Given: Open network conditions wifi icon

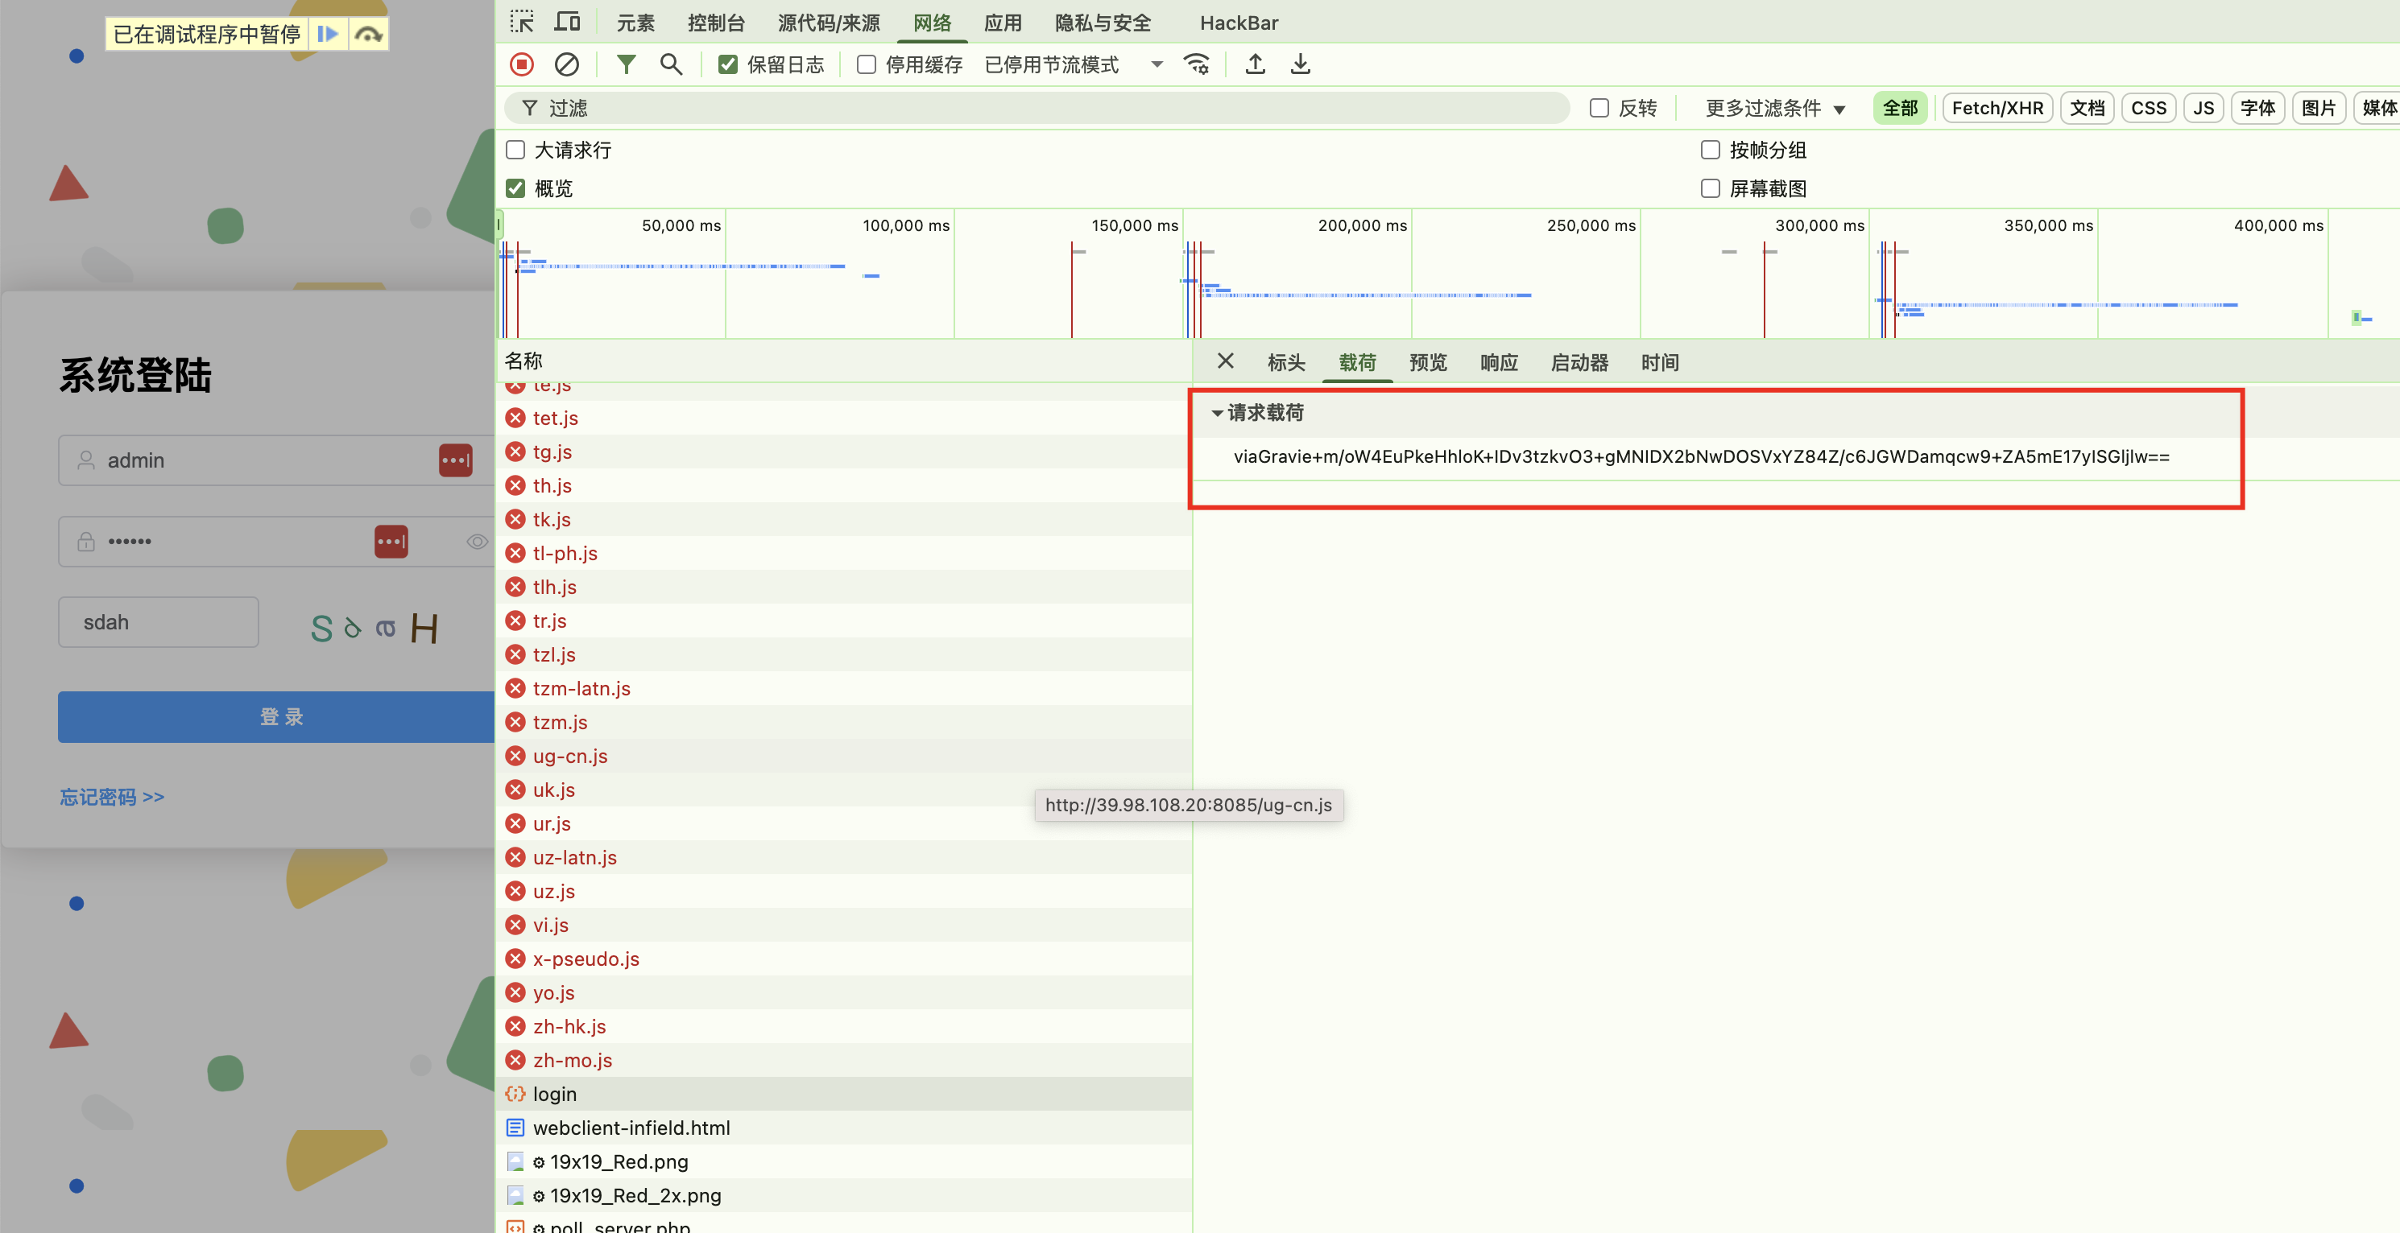Looking at the screenshot, I should tap(1196, 64).
